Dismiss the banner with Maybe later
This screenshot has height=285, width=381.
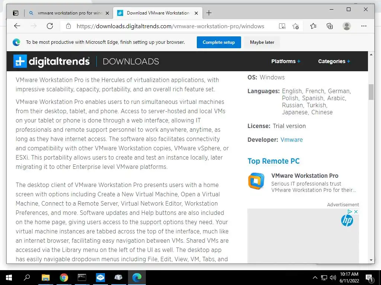(262, 42)
